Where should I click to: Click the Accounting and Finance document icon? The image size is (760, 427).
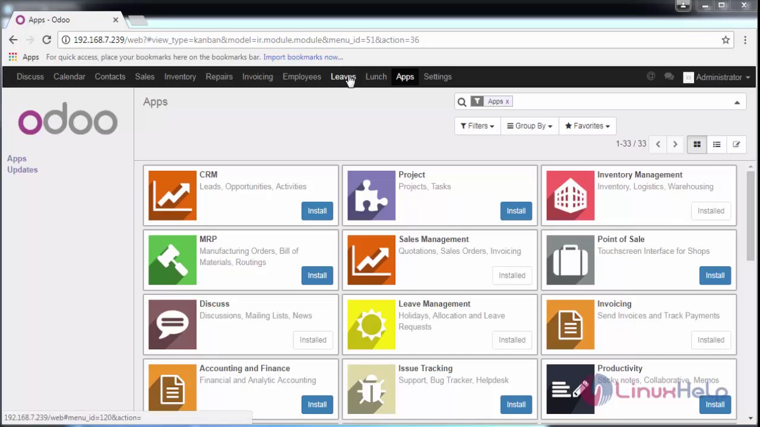click(x=172, y=389)
